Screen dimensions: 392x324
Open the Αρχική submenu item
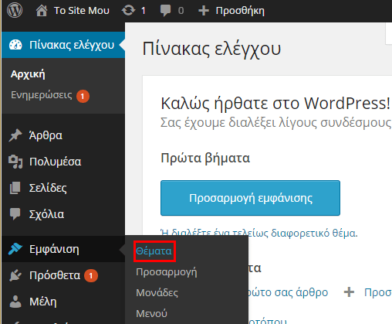pos(28,74)
